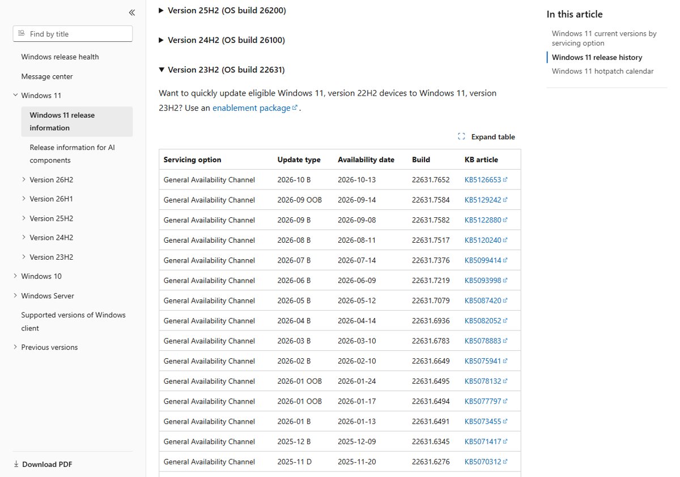Open Release information for AI components
The width and height of the screenshot is (680, 477).
[x=73, y=154]
